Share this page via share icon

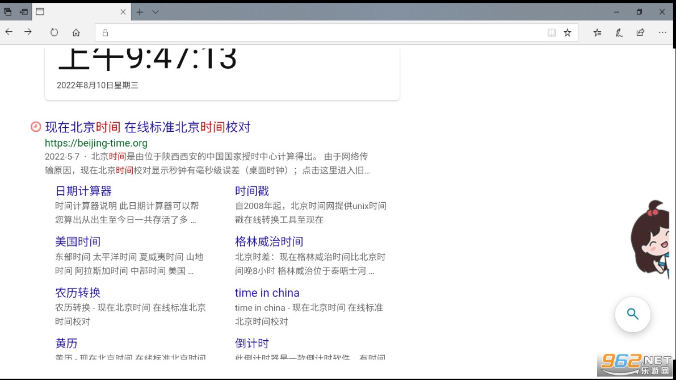point(640,32)
